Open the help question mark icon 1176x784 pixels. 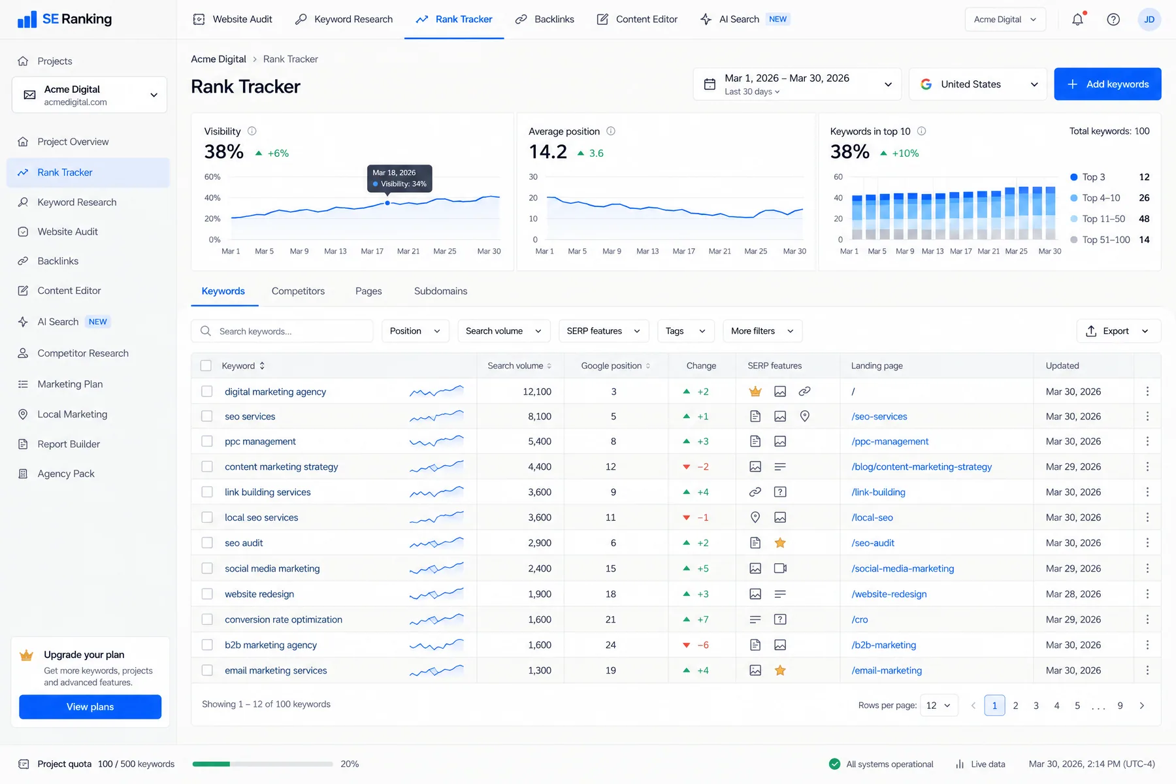pos(1113,20)
